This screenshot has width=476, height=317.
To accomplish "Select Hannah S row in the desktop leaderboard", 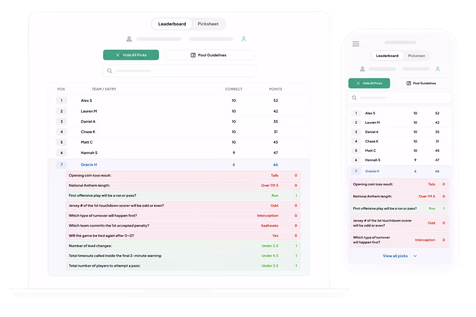I will point(179,153).
